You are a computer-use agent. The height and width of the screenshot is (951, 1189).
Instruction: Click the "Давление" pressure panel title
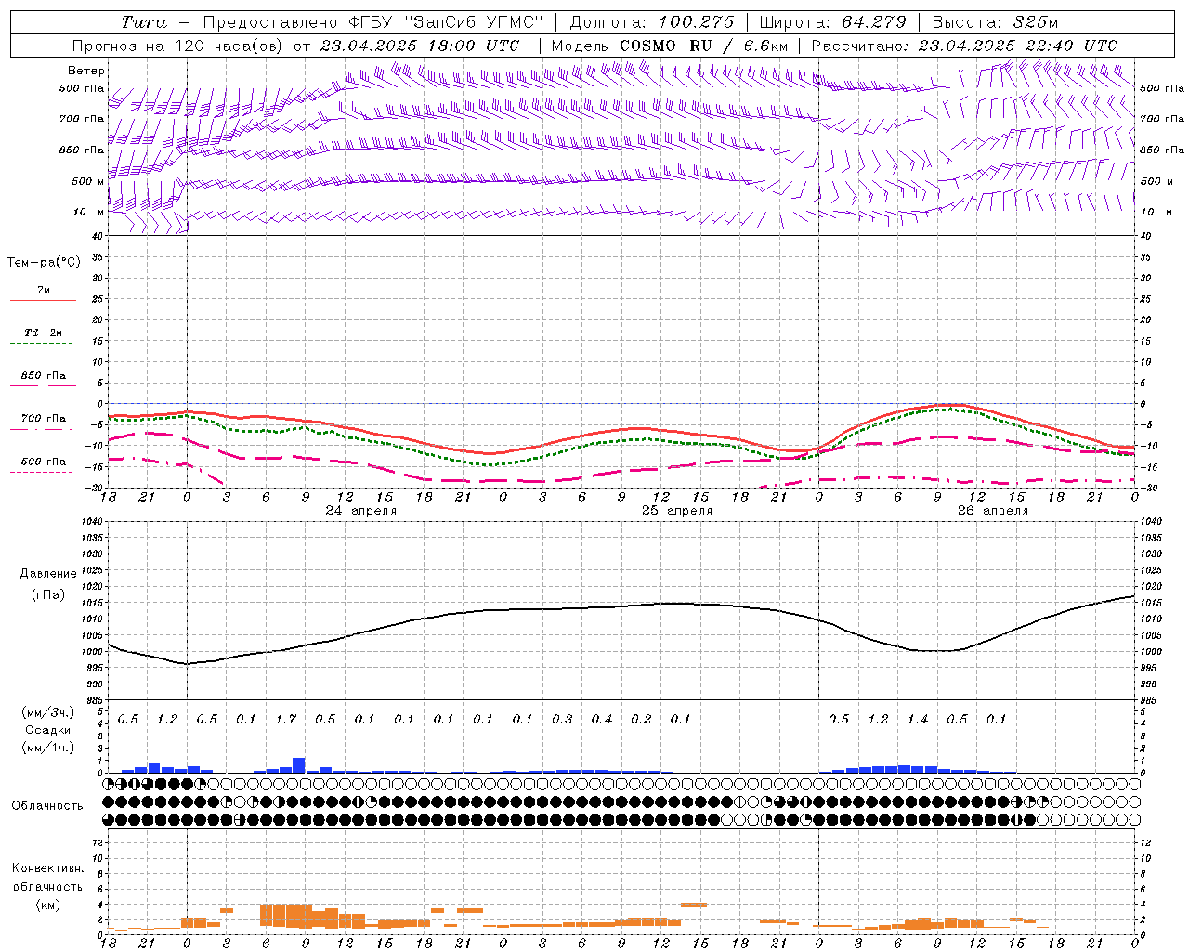(x=48, y=574)
